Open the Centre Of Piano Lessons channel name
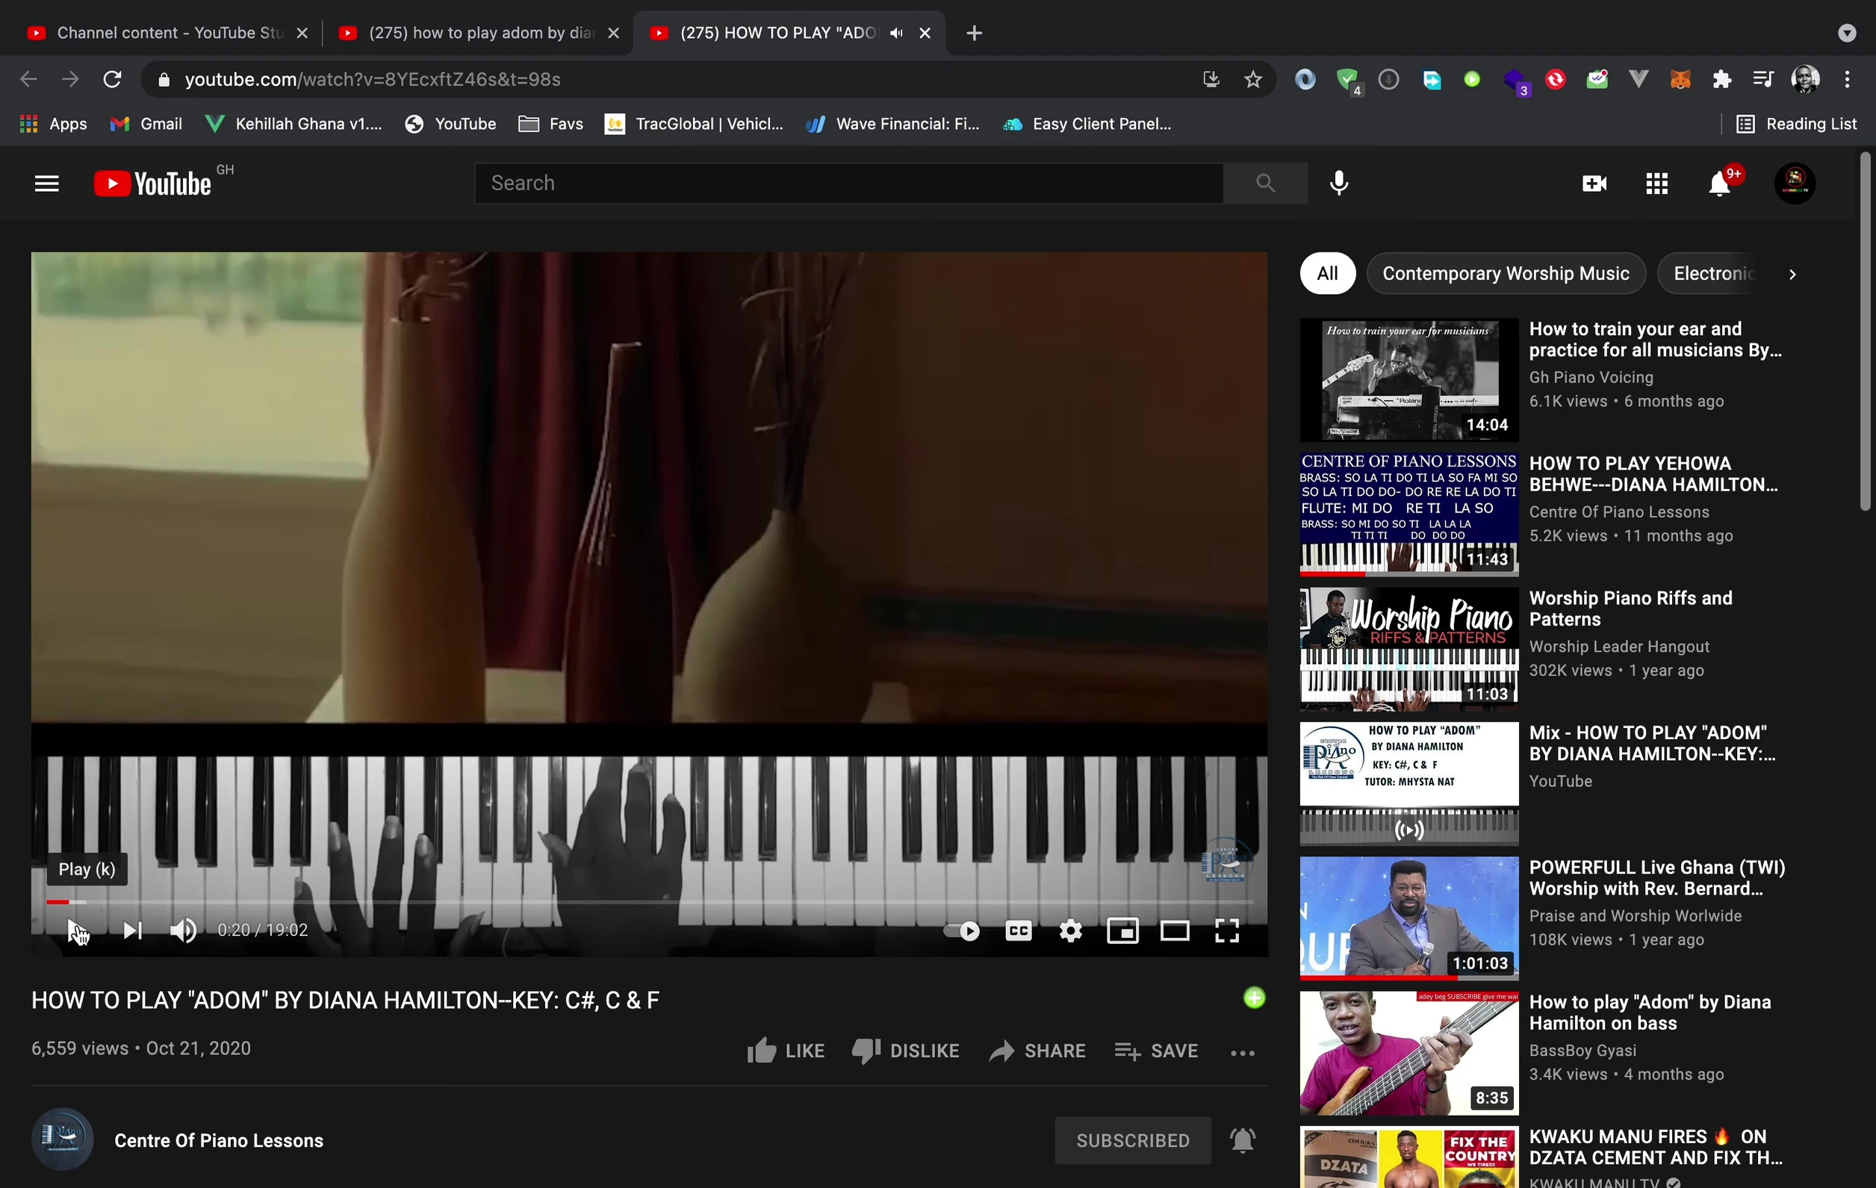Viewport: 1876px width, 1188px height. [219, 1140]
